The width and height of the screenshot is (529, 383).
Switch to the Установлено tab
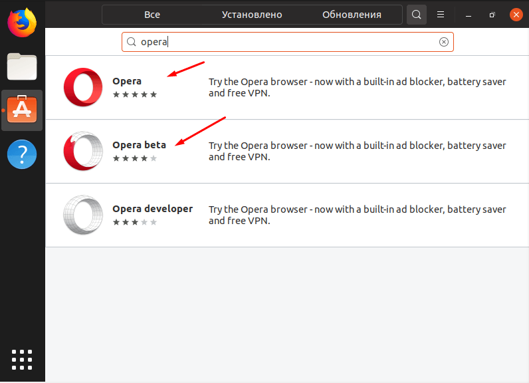(x=252, y=15)
